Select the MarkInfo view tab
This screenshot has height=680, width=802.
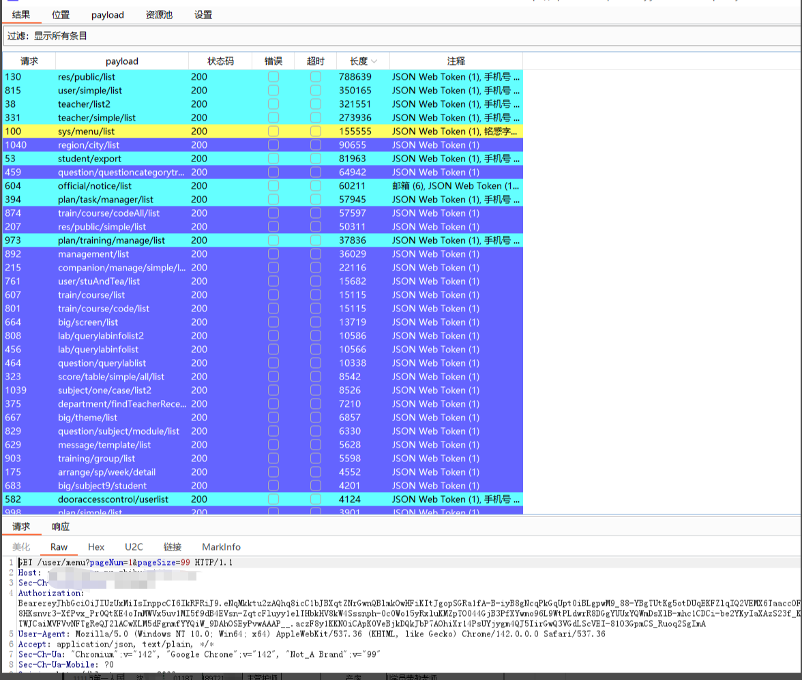(x=221, y=546)
